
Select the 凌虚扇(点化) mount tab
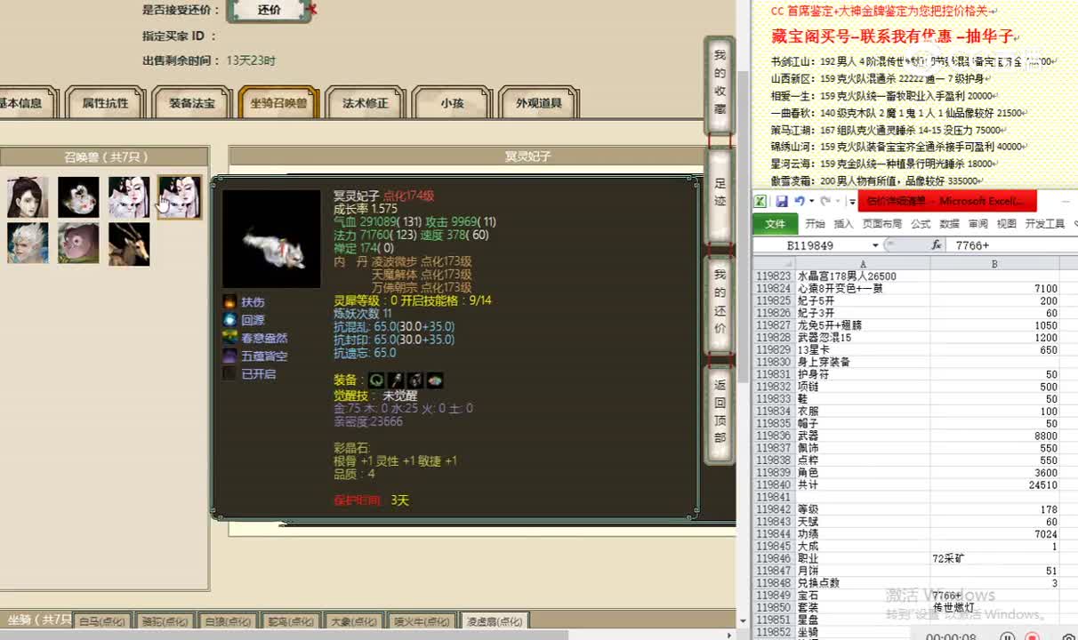click(494, 621)
